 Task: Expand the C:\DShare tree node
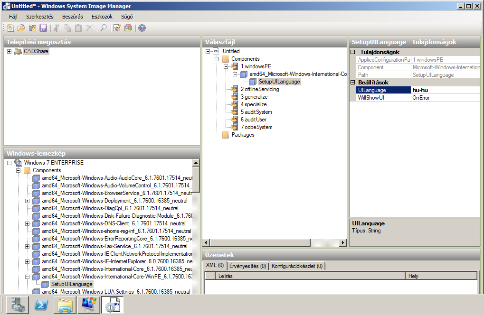tap(9, 52)
